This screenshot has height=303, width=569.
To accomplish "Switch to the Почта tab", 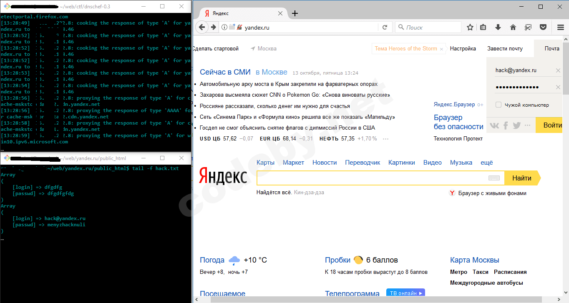I will pyautogui.click(x=551, y=48).
